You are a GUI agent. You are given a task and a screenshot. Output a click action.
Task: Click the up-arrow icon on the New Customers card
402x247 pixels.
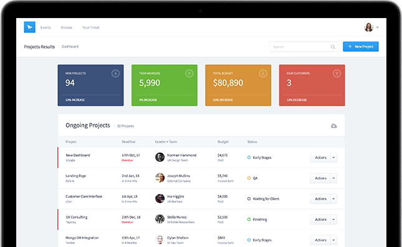[x=337, y=73]
